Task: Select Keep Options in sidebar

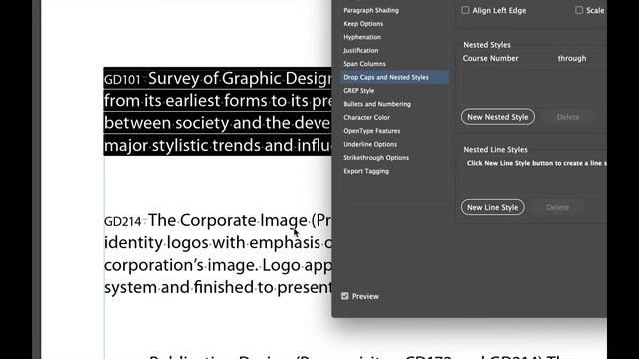Action: point(363,24)
